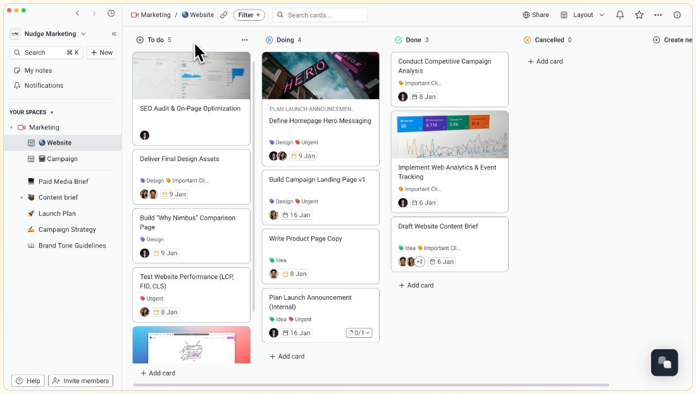Open HERO cover image on Define Homepage card
696x394 pixels.
321,75
